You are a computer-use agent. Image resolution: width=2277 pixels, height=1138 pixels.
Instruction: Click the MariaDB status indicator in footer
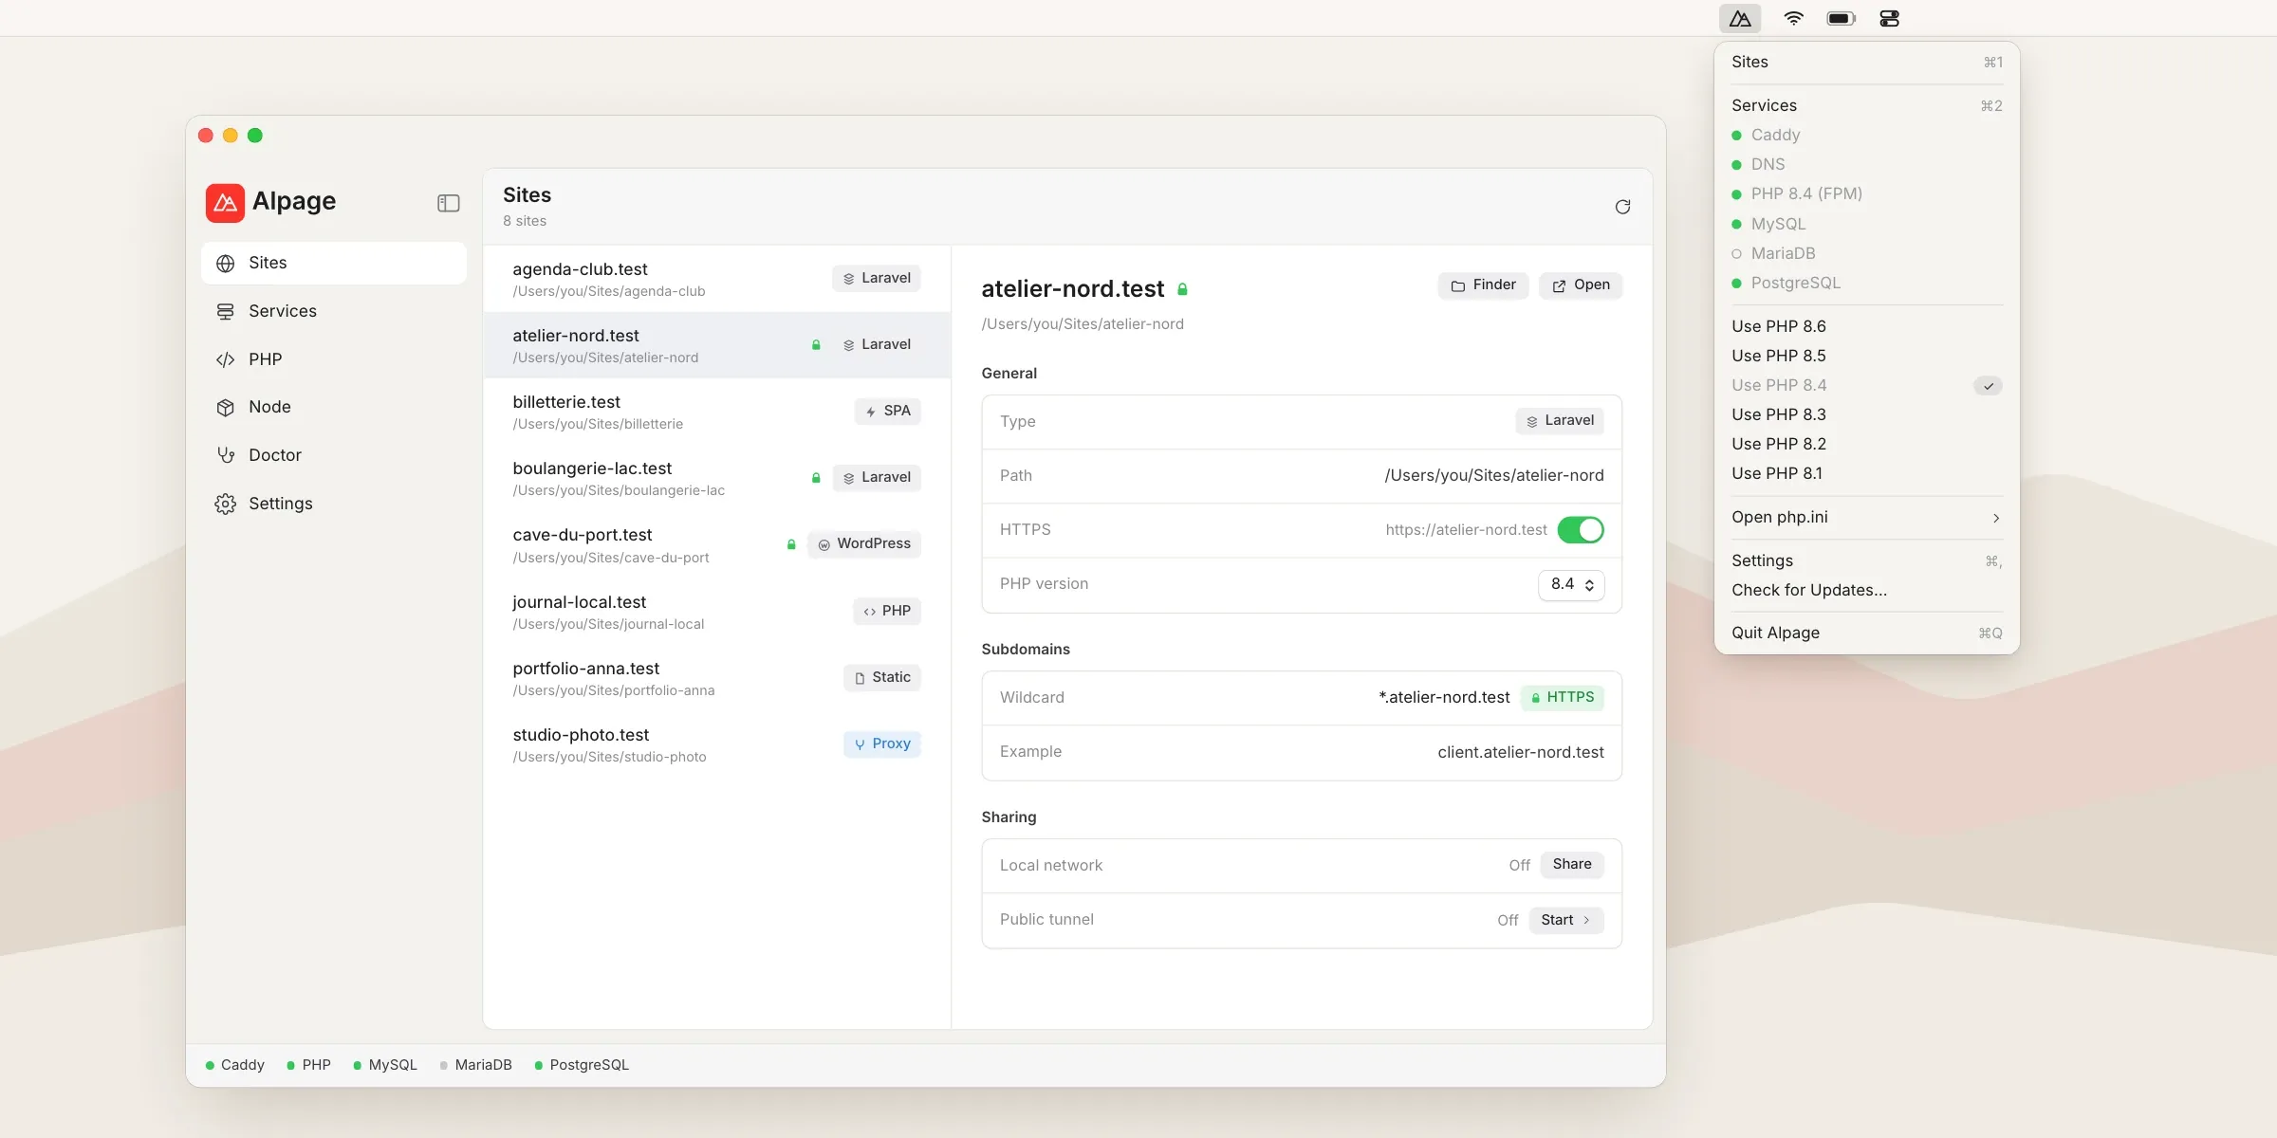(x=476, y=1065)
